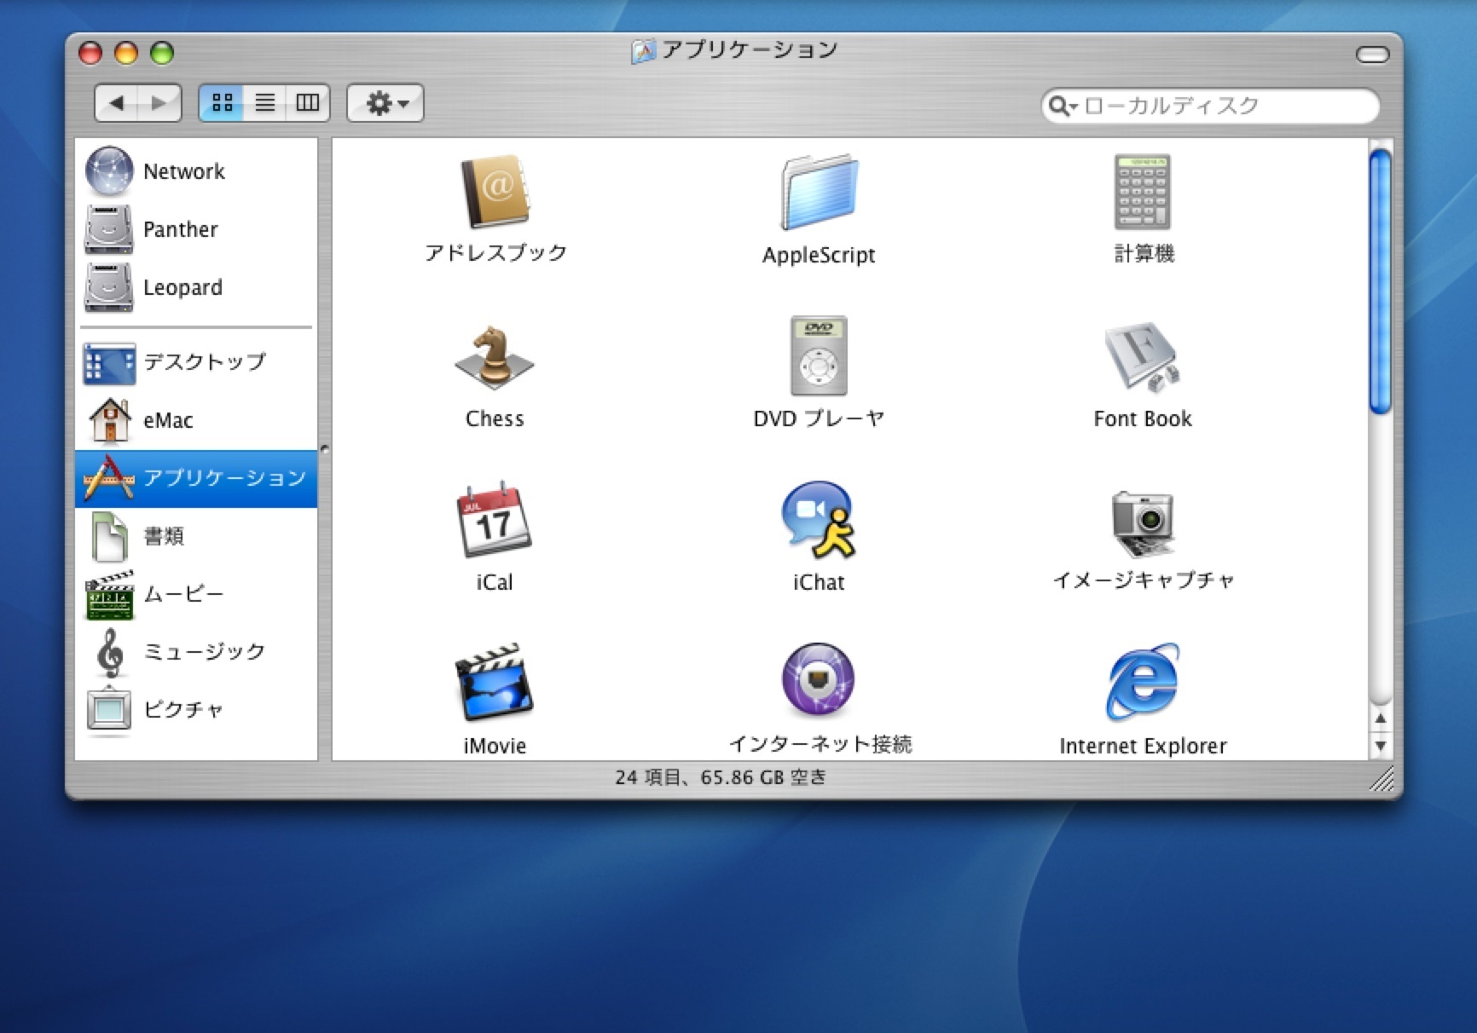Open the Leopard disk in sidebar
This screenshot has width=1477, height=1033.
(x=196, y=287)
